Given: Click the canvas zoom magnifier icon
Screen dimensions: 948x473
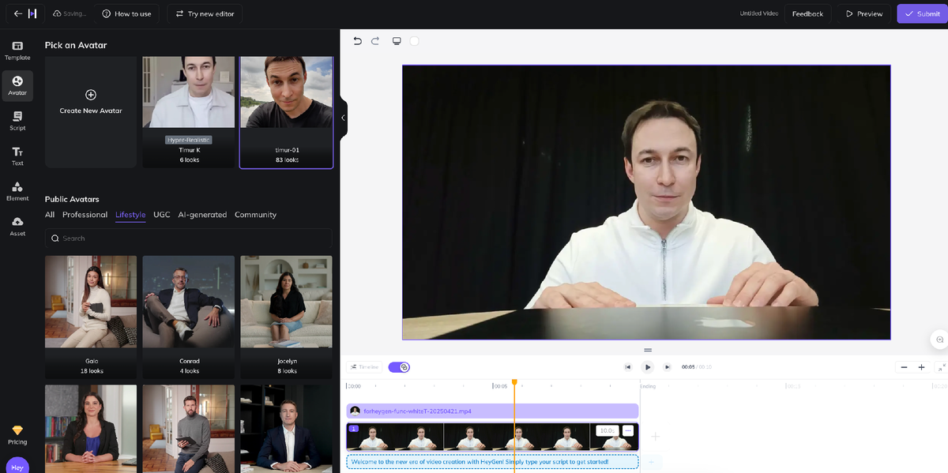Looking at the screenshot, I should pyautogui.click(x=939, y=339).
